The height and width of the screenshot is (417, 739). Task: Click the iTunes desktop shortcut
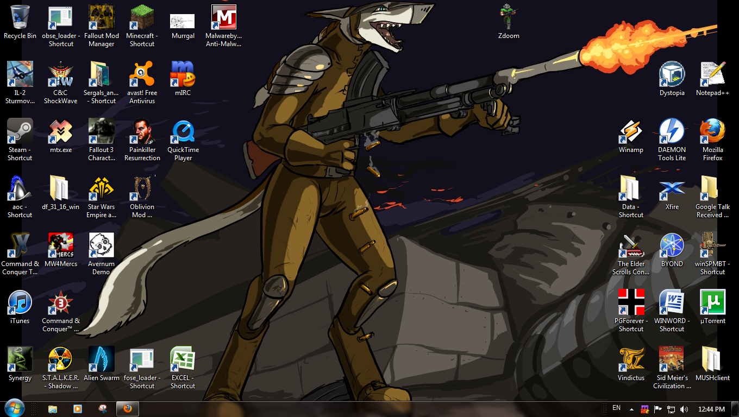(x=20, y=303)
